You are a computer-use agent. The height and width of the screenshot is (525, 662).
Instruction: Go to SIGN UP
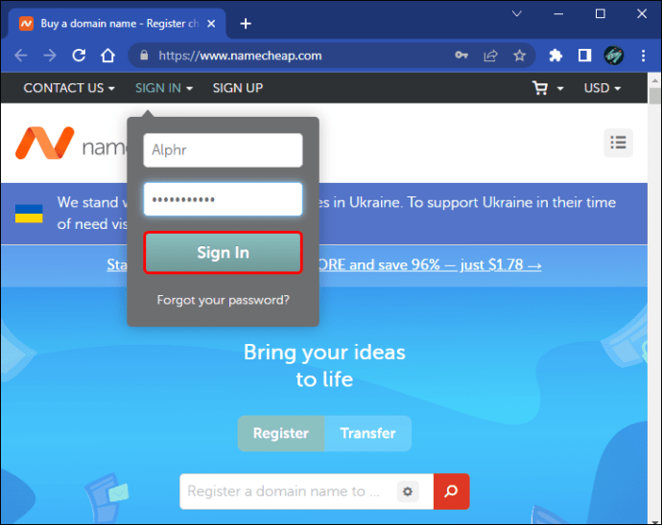238,88
